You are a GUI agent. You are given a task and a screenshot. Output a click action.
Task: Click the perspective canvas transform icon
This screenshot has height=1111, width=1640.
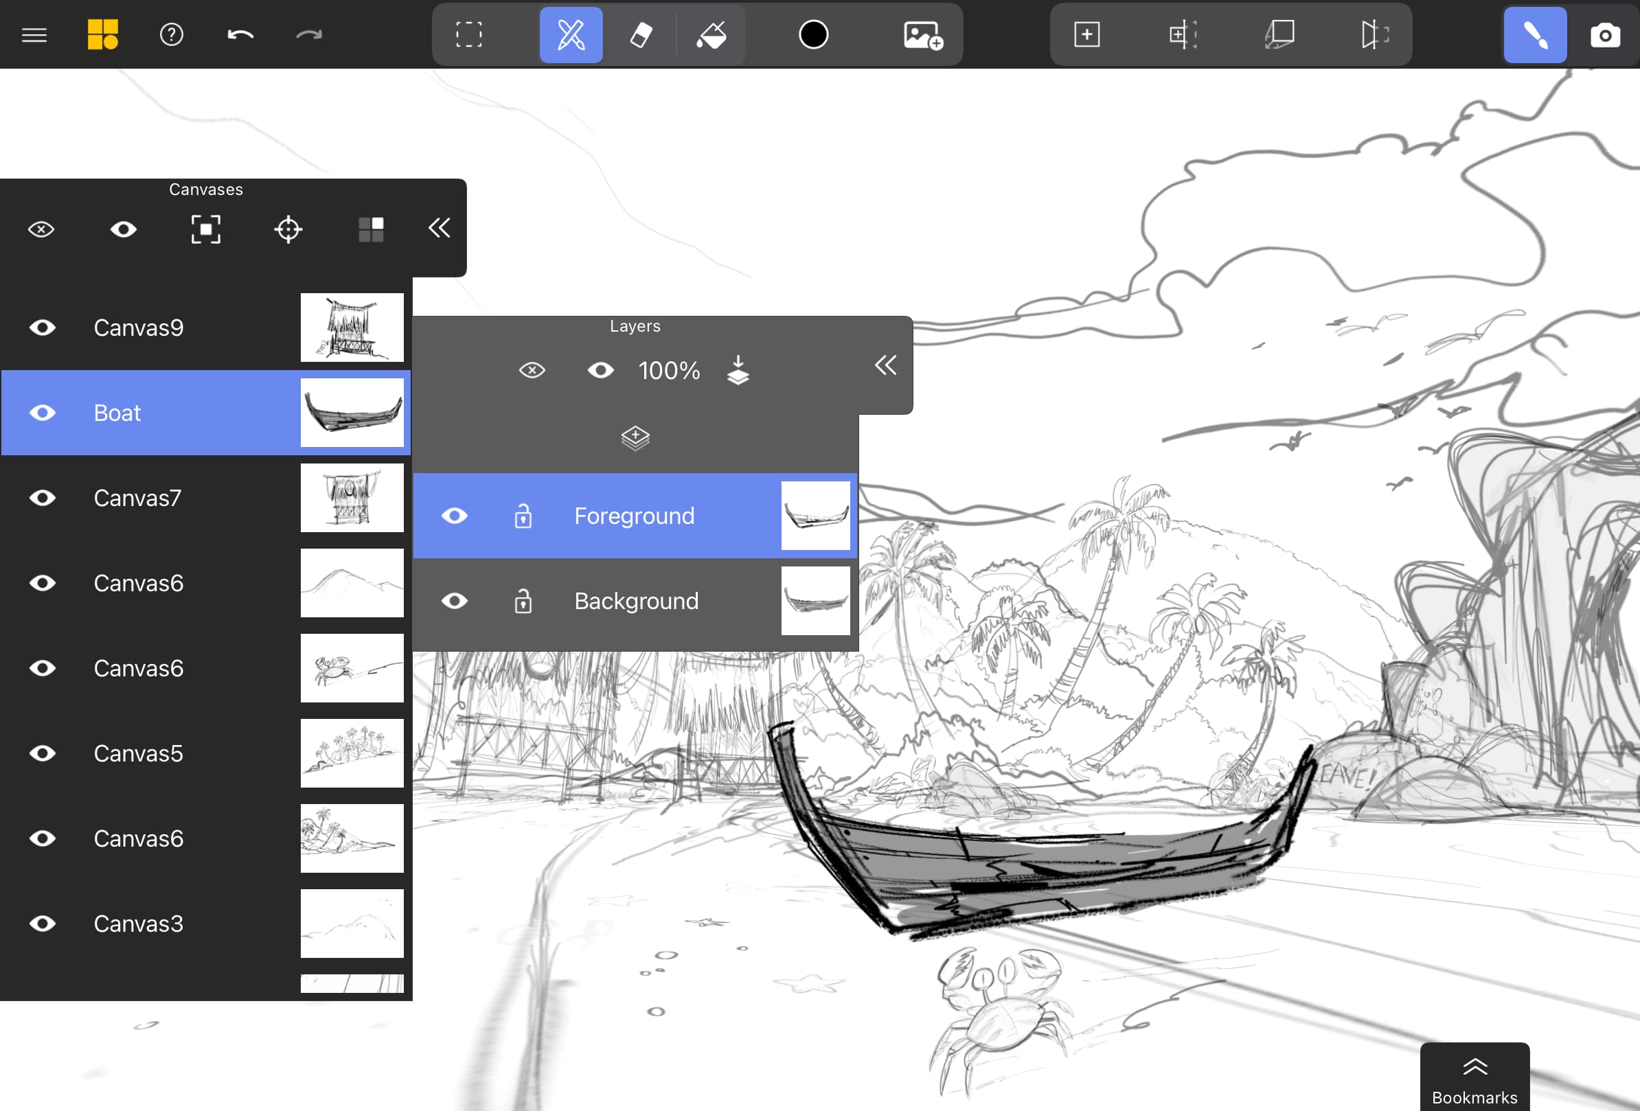1279,34
